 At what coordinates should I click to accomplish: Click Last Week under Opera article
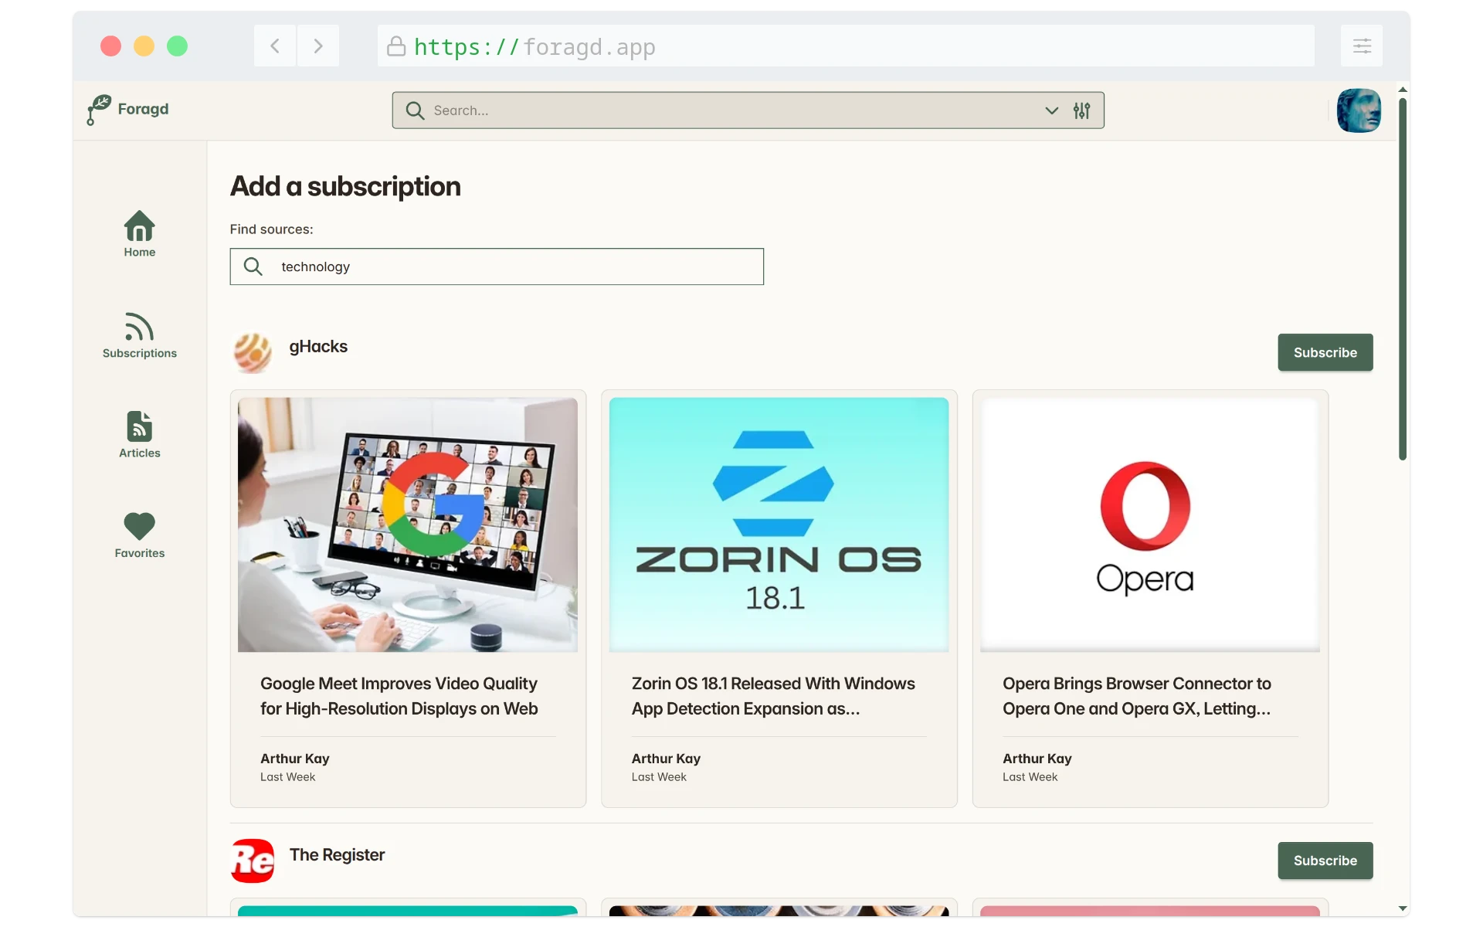[1030, 777]
